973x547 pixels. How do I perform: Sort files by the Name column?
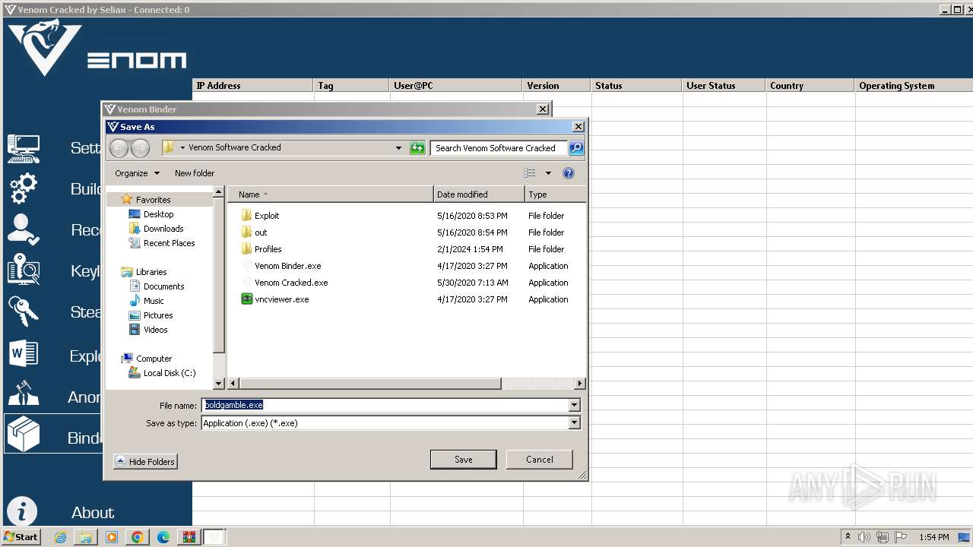(x=331, y=194)
